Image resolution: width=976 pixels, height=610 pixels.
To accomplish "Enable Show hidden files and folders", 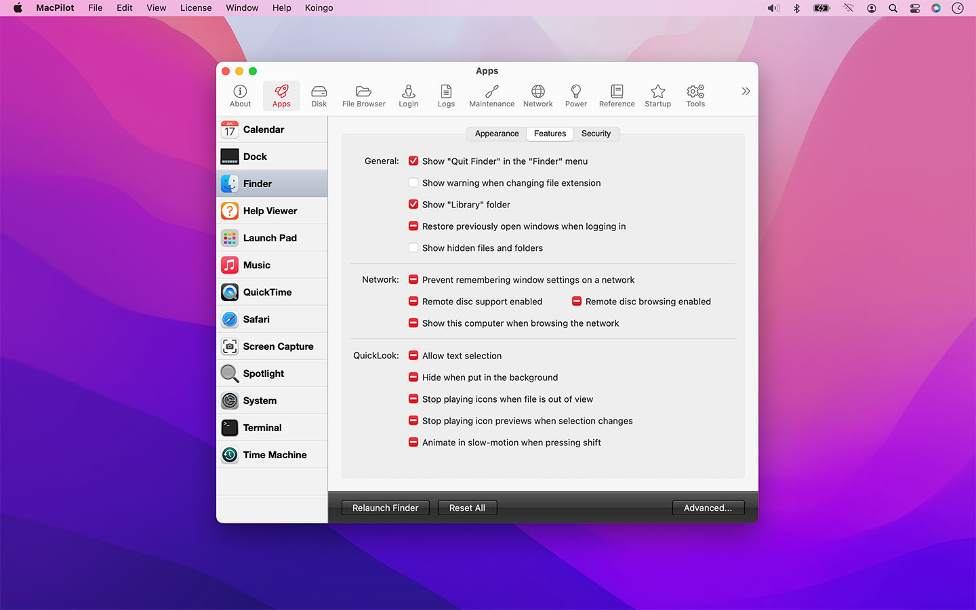I will [413, 247].
